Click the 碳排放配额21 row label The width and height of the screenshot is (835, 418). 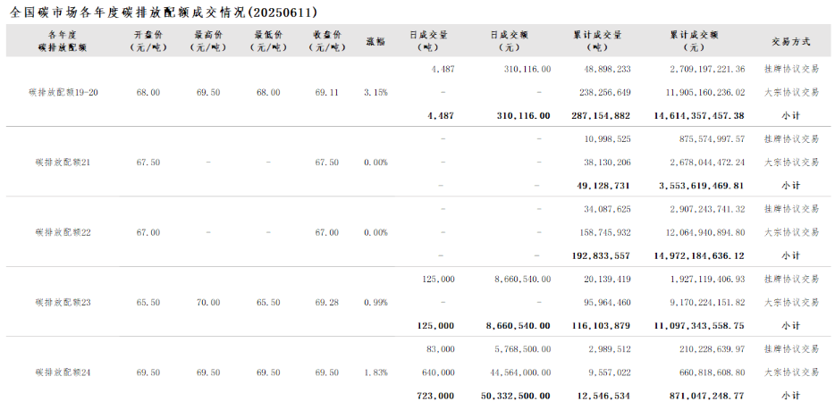click(63, 163)
